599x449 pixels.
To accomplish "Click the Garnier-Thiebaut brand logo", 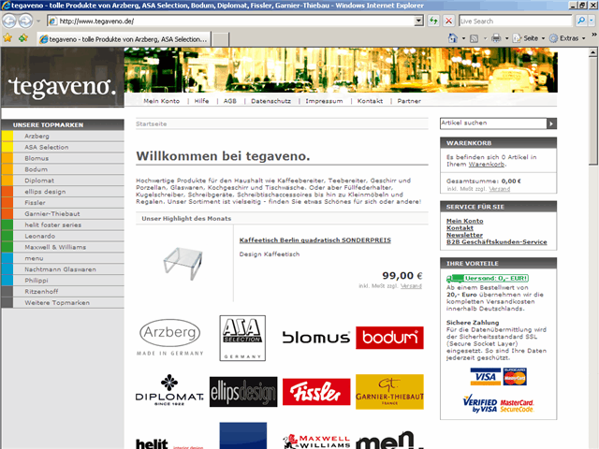I will [x=389, y=392].
